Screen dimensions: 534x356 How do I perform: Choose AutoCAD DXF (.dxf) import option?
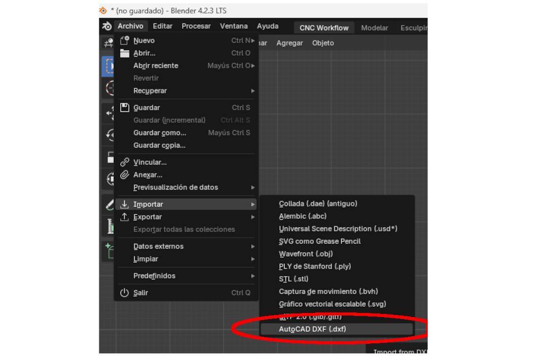312,329
